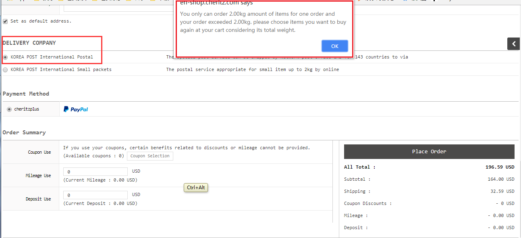
Task: Click the All Total : label
Action: (360, 167)
